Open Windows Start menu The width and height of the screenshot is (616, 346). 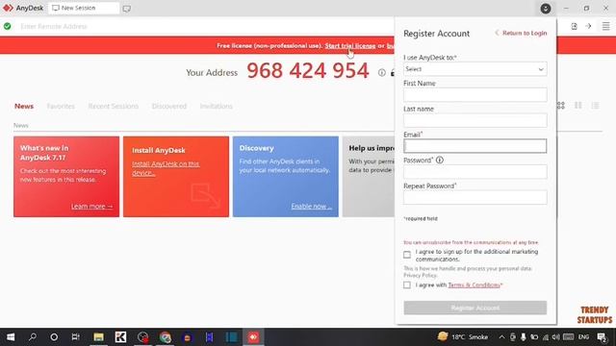tap(11, 337)
